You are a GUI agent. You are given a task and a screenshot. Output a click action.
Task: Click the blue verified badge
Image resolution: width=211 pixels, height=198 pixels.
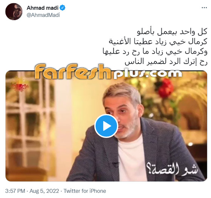click(x=62, y=8)
